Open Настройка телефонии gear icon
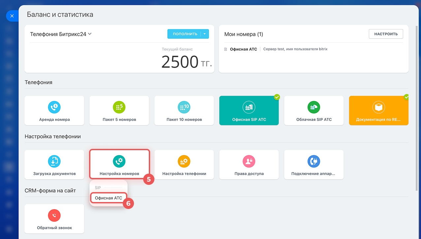 [x=184, y=161]
